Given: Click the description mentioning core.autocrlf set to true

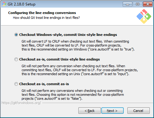Looking at the screenshot, I should coord(78,45).
